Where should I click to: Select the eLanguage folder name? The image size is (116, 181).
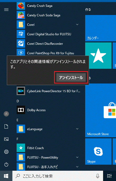[x=35, y=129]
